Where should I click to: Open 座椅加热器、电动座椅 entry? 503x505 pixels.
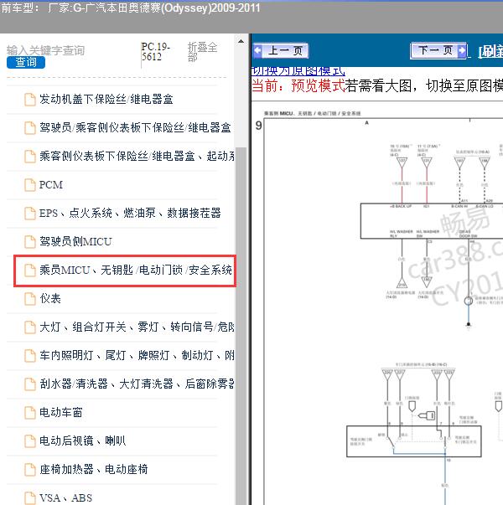coord(94,469)
